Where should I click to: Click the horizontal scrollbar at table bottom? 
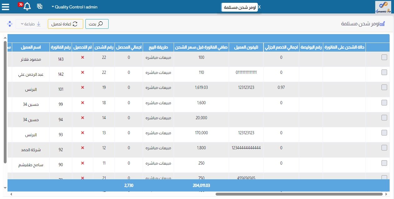[299, 194]
